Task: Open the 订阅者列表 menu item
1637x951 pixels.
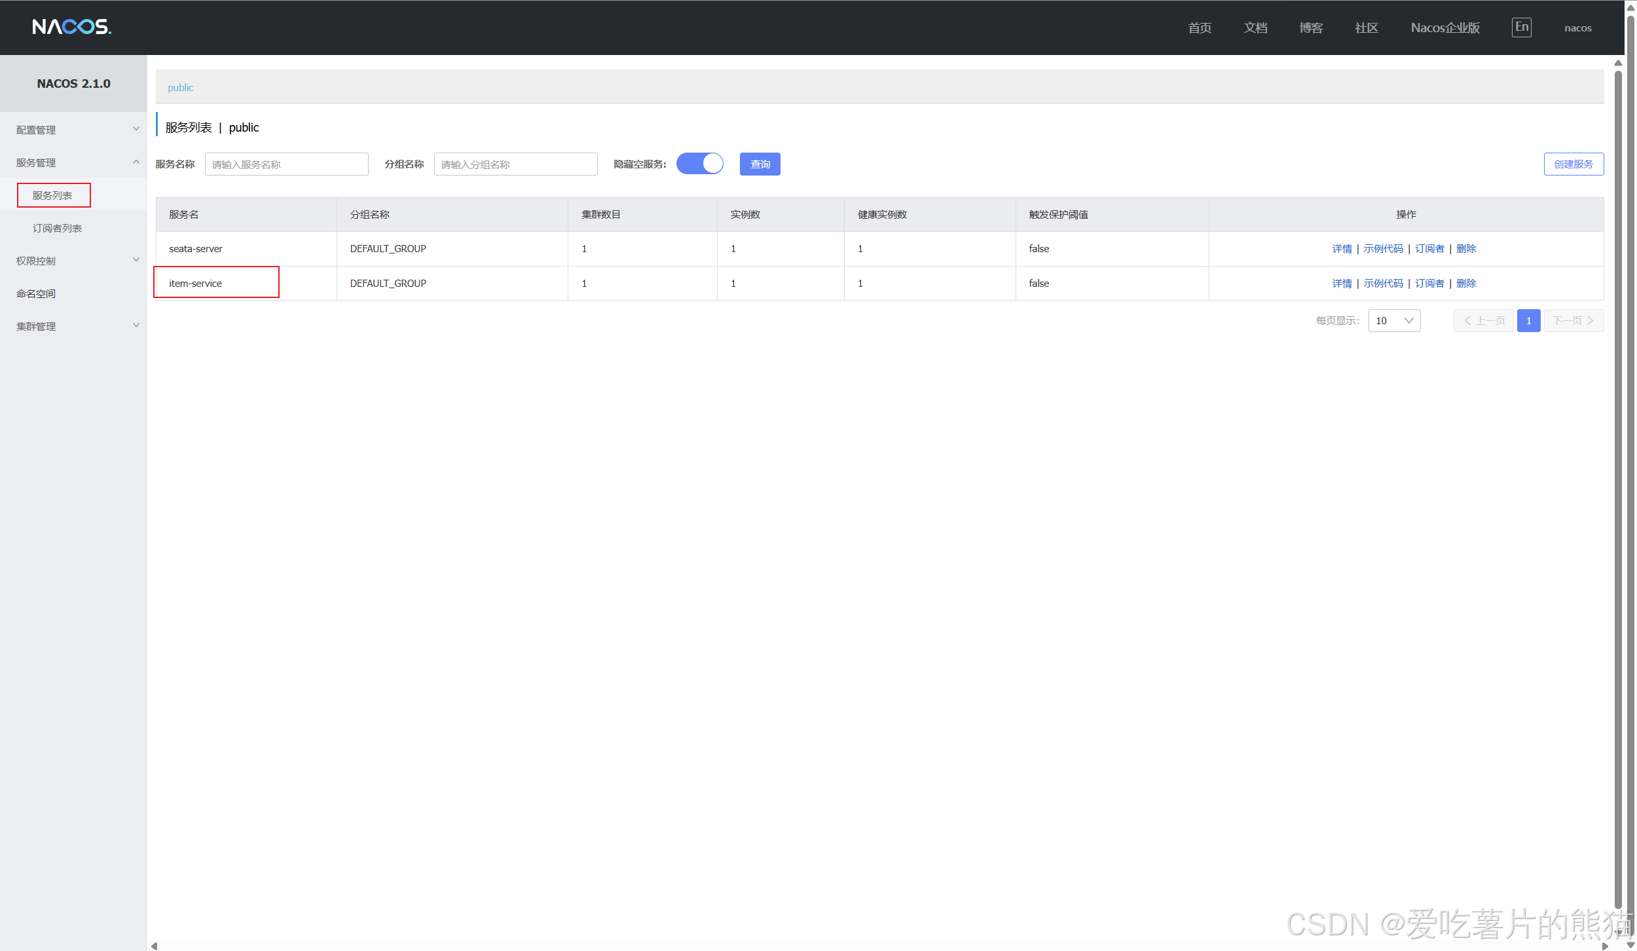Action: [x=57, y=228]
